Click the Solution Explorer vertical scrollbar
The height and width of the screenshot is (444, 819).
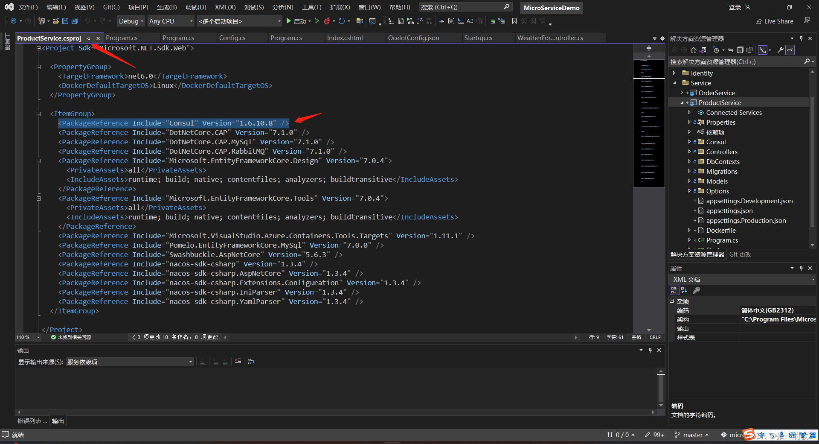(812, 158)
